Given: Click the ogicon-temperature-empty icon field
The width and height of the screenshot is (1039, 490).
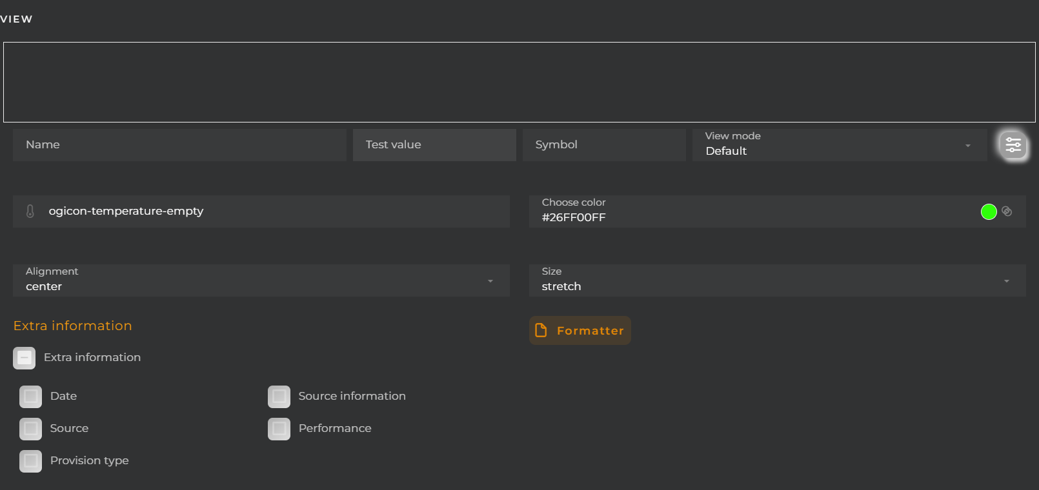Looking at the screenshot, I should (x=261, y=211).
